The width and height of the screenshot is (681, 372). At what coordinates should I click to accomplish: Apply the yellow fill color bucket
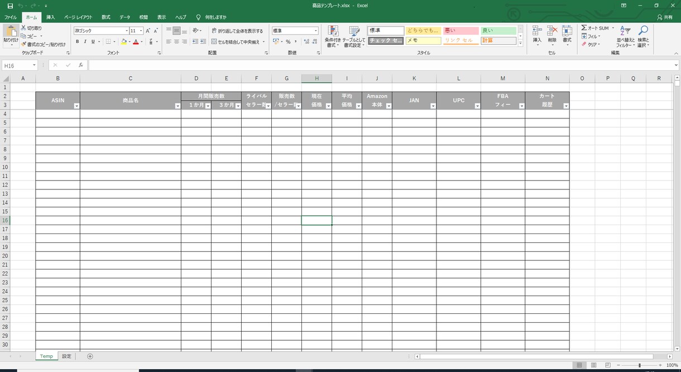[x=124, y=41]
